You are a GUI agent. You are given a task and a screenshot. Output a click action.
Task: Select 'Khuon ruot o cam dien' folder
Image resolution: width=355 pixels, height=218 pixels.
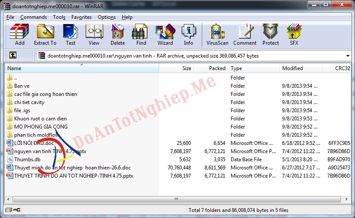pos(40,118)
